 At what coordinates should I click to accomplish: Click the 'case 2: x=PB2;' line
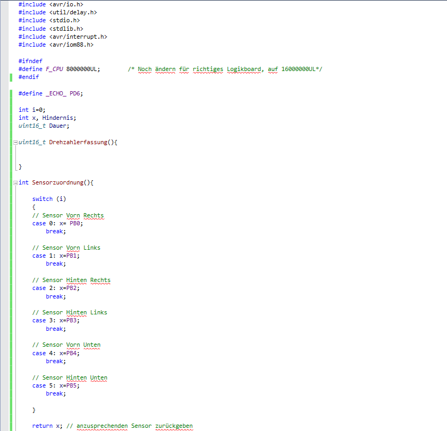pyautogui.click(x=56, y=288)
